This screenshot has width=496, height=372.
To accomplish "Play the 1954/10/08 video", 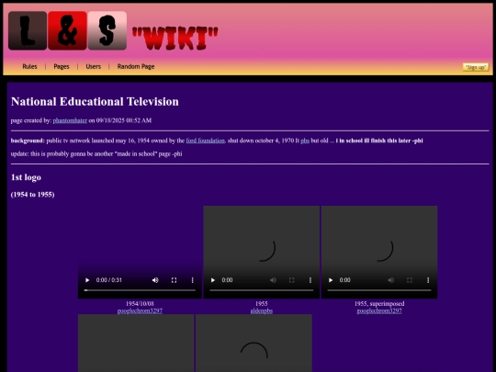I will point(87,280).
